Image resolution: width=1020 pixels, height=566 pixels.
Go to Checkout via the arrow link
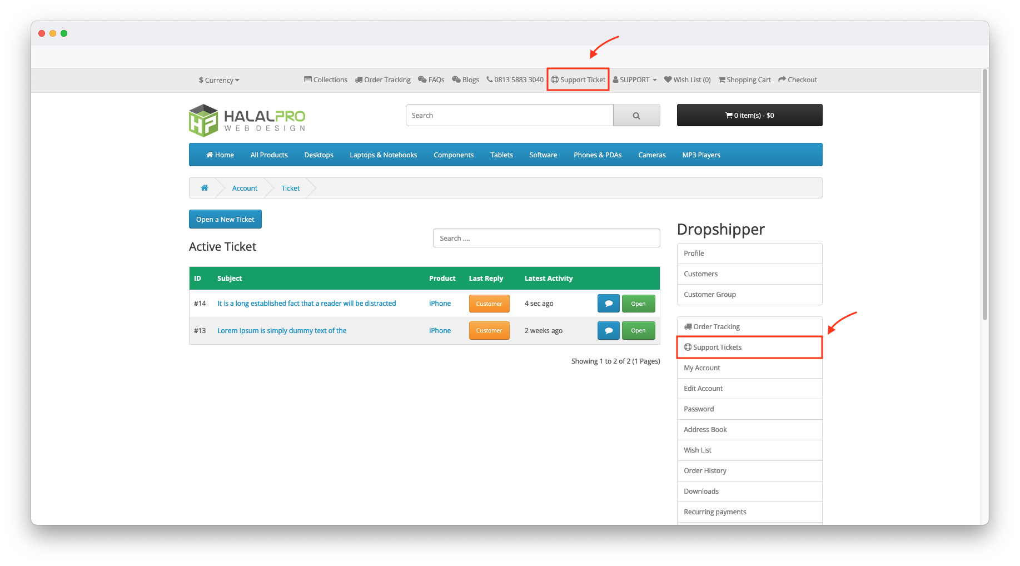(798, 80)
